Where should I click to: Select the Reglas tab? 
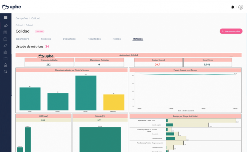point(117,39)
